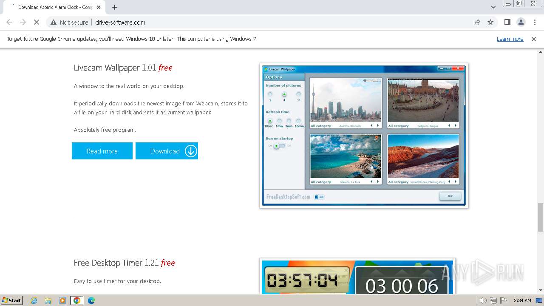Click the scrollbar thumb on the page
The width and height of the screenshot is (544, 306).
tap(541, 217)
